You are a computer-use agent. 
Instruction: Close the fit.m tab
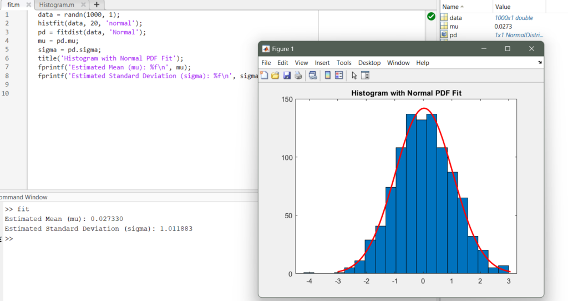pos(29,4)
